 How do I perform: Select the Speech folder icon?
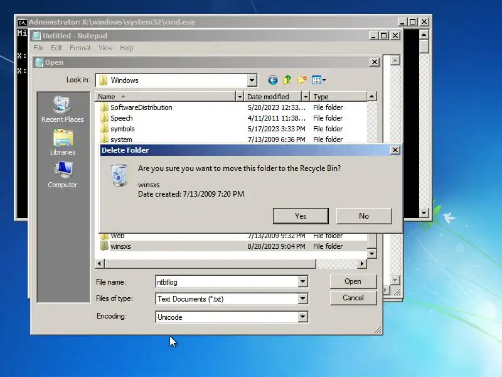(x=104, y=118)
